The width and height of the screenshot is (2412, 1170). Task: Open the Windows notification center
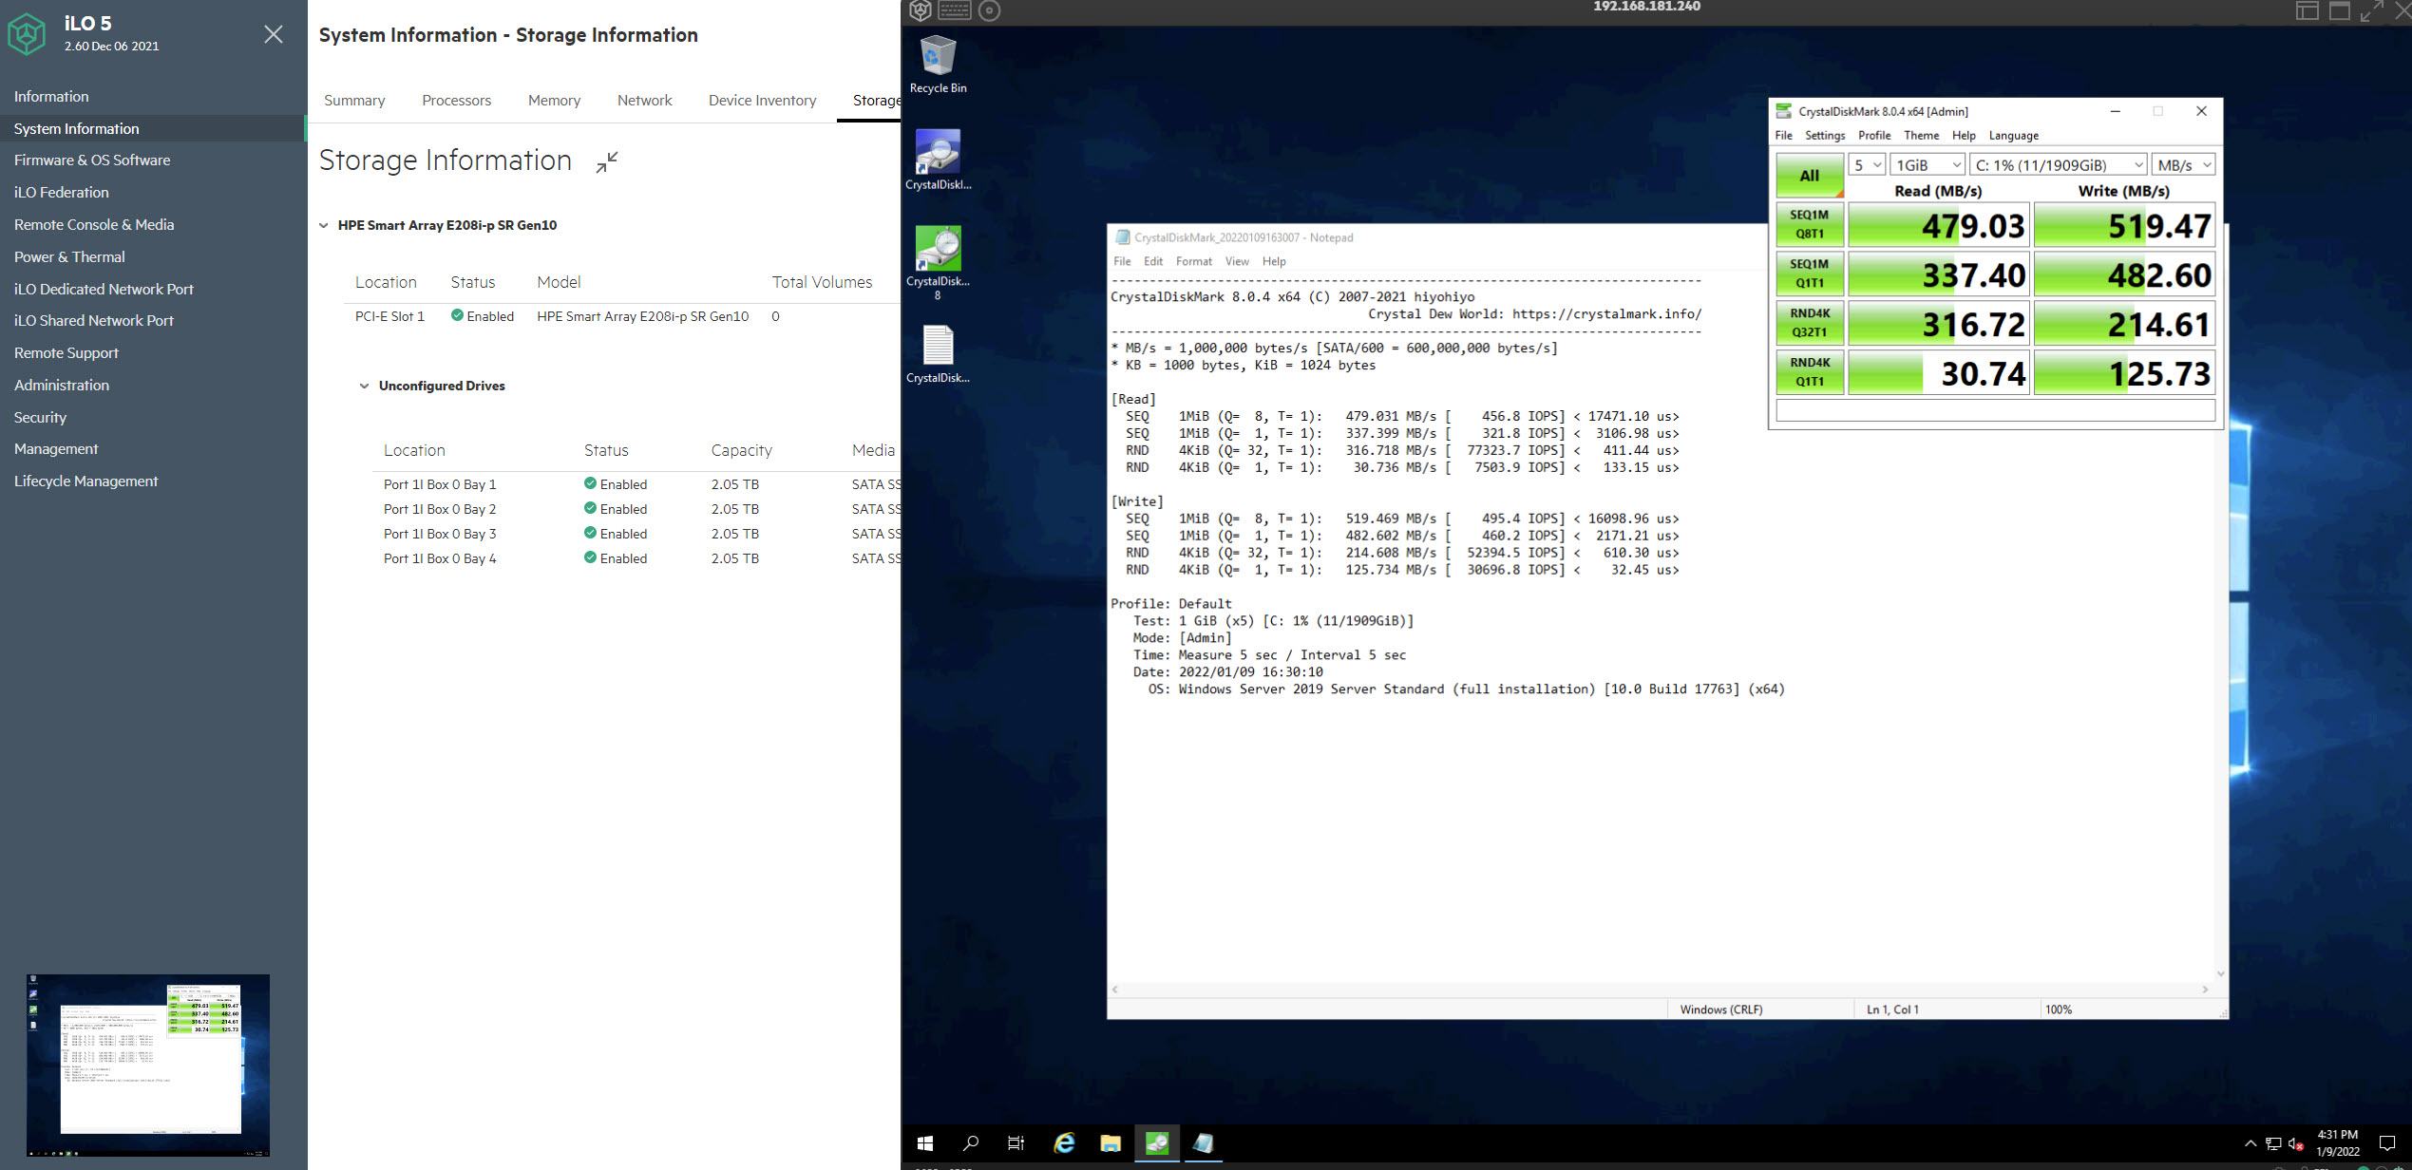click(2387, 1143)
